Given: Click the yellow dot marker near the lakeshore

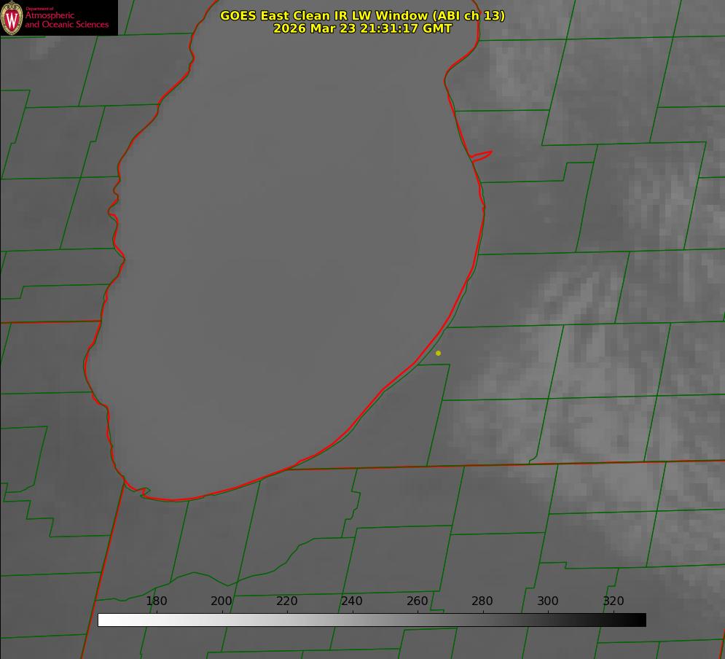Looking at the screenshot, I should [438, 353].
